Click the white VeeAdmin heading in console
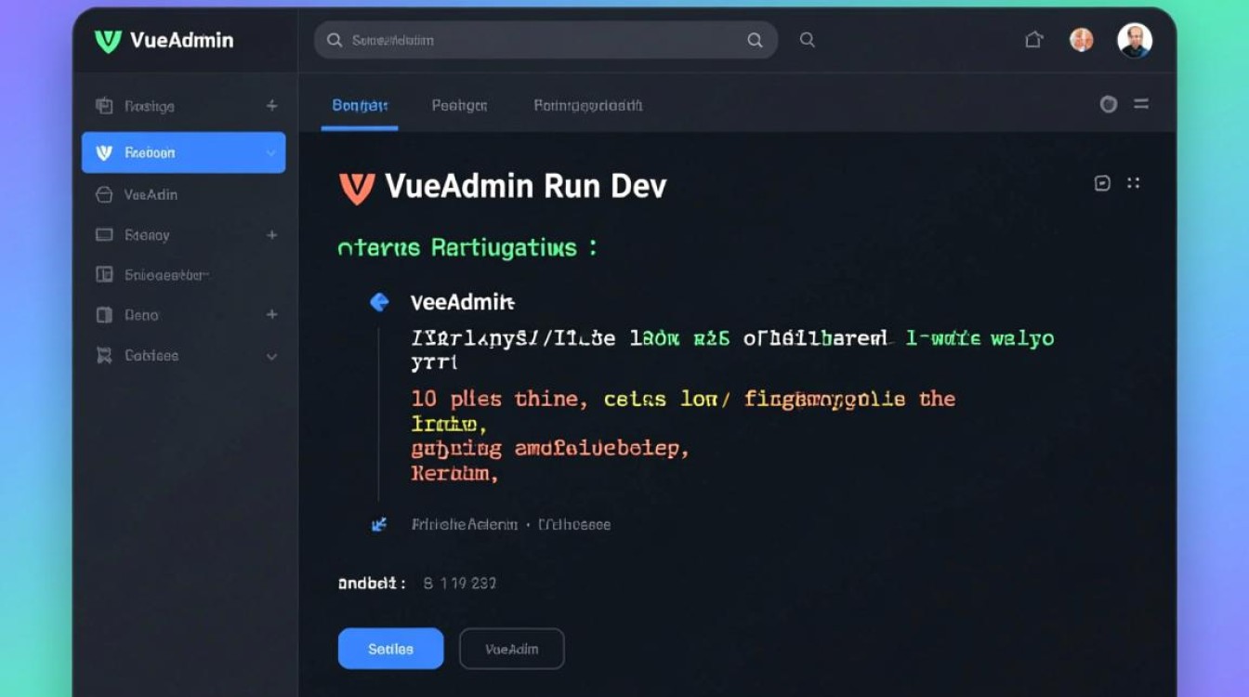The height and width of the screenshot is (697, 1249). [463, 302]
